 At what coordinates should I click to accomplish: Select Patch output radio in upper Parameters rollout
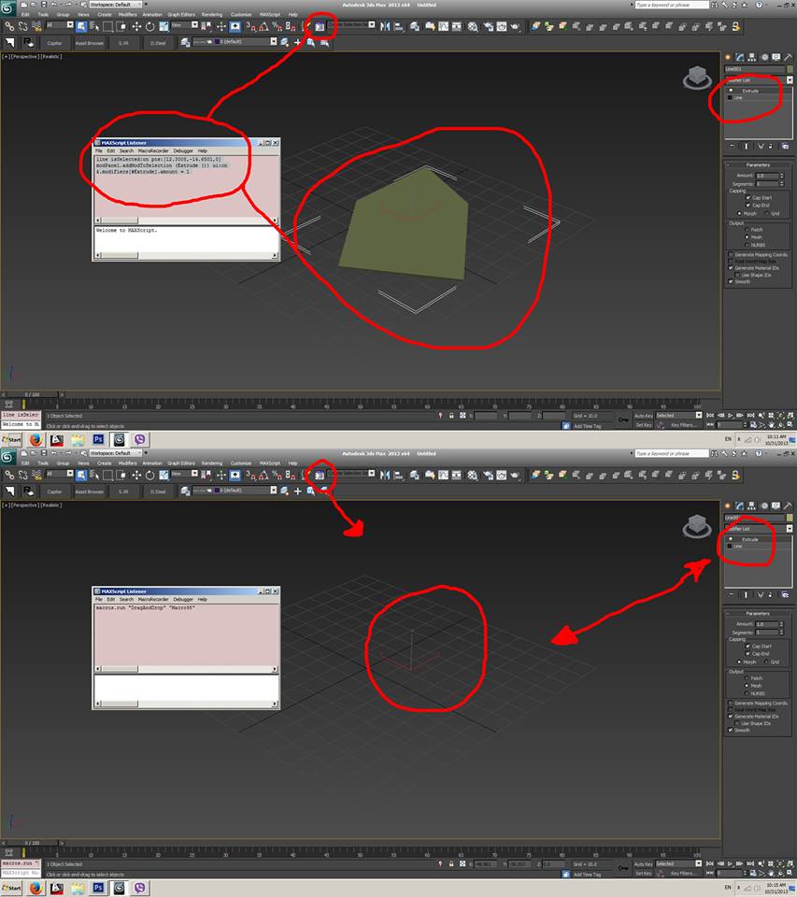pos(747,229)
